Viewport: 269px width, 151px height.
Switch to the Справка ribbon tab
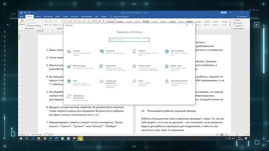(x=104, y=17)
